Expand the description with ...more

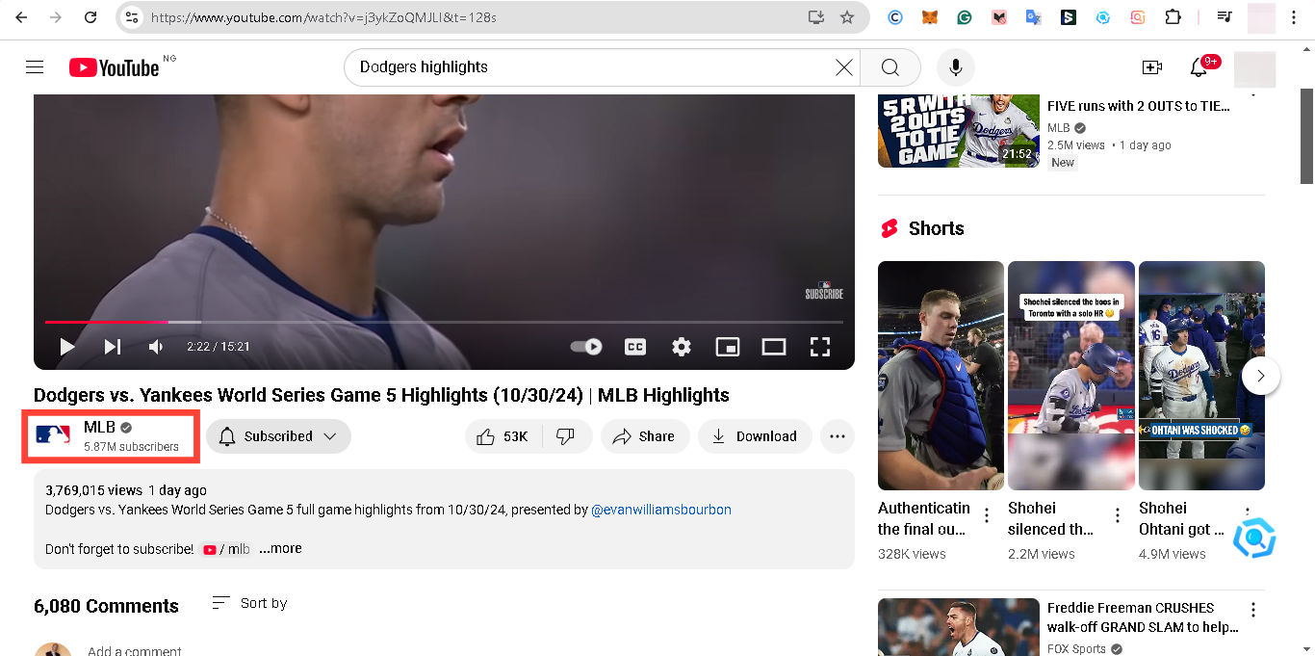[280, 548]
